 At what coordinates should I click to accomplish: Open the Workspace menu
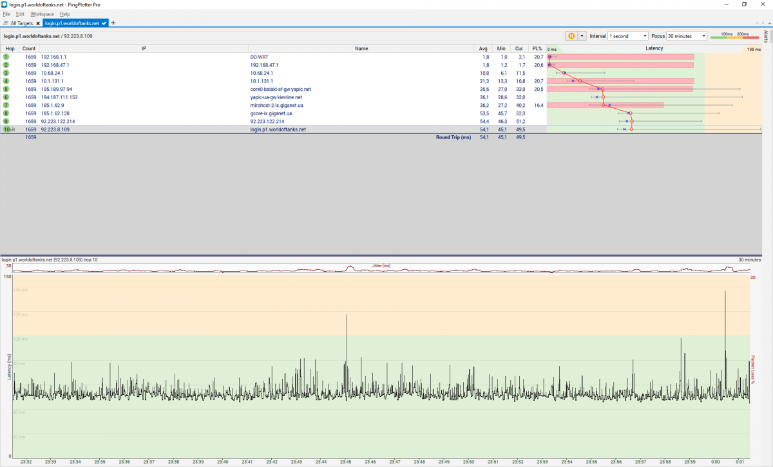[x=42, y=14]
